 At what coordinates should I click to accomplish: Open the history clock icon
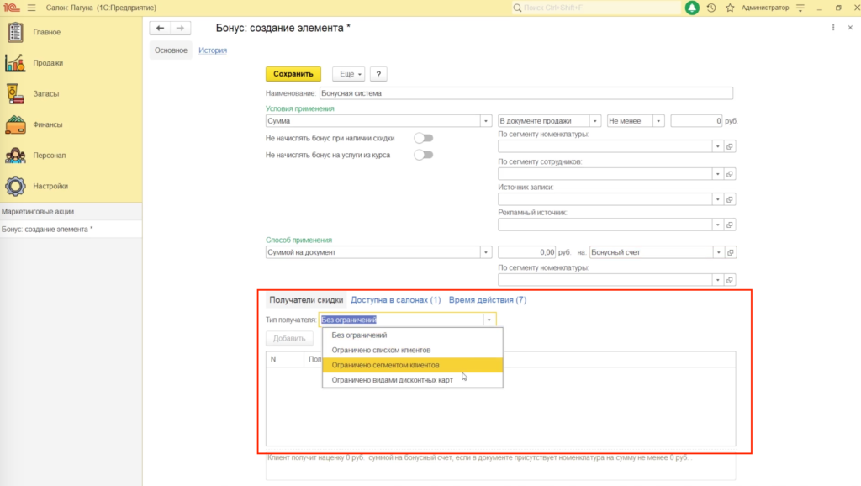tap(711, 8)
